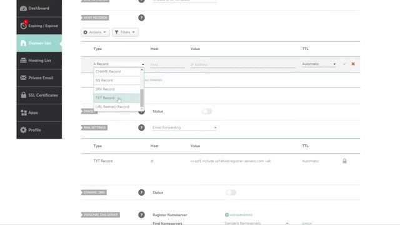Open the Email Forwarding mail settings dropdown
Viewport: 400px width, 225px height.
[184, 127]
